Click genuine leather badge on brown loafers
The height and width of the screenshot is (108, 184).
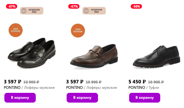[x=94, y=11]
